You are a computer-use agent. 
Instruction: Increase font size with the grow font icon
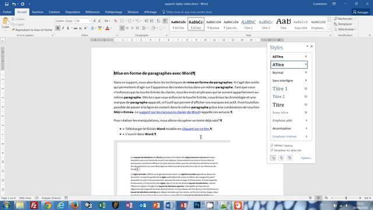pos(94,21)
